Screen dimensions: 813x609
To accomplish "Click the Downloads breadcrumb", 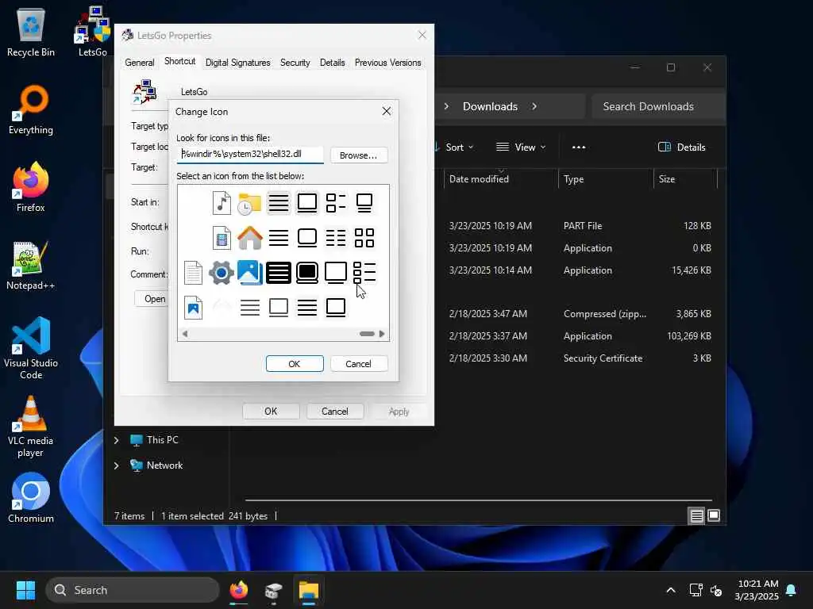I will 490,106.
